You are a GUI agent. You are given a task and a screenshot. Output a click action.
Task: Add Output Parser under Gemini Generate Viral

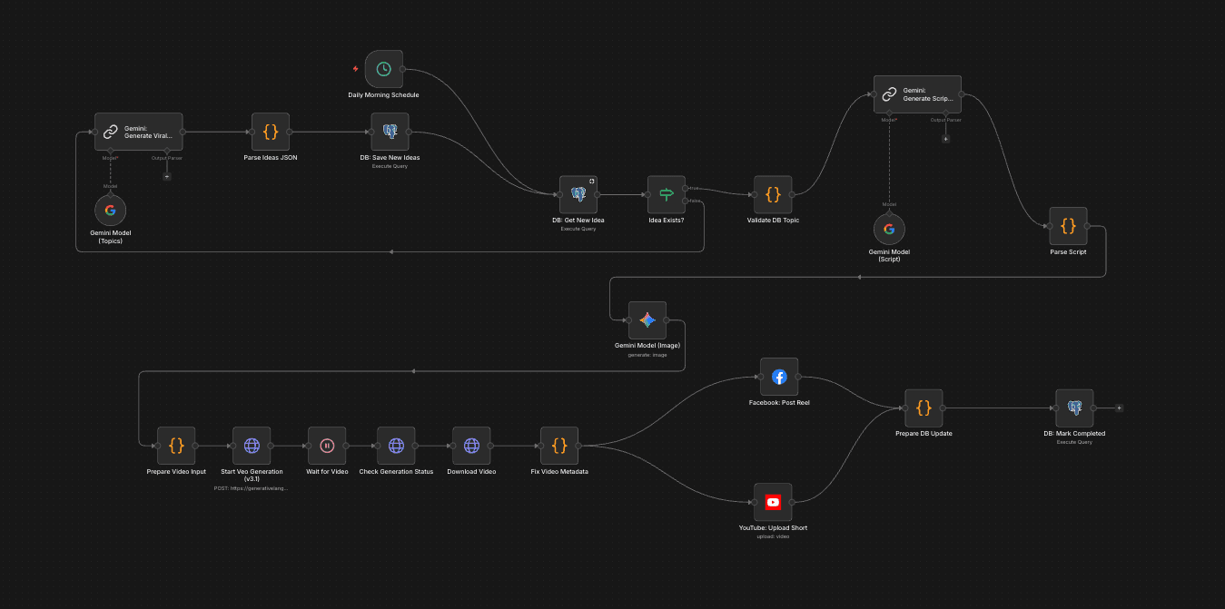(x=166, y=176)
